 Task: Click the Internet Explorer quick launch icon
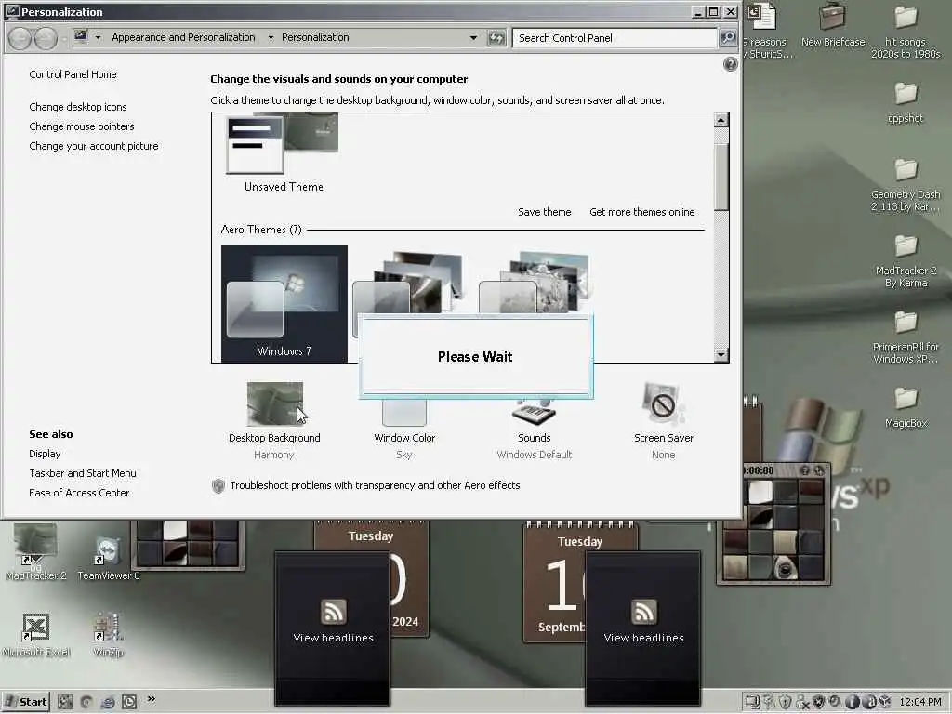[x=108, y=703]
